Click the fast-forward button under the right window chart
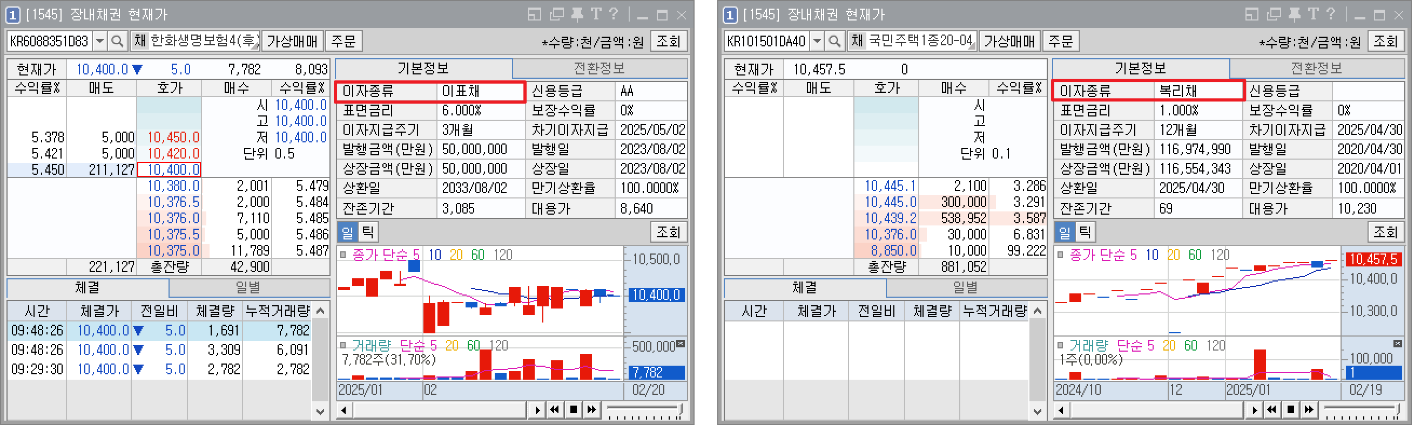This screenshot has height=425, width=1421. click(x=1309, y=409)
